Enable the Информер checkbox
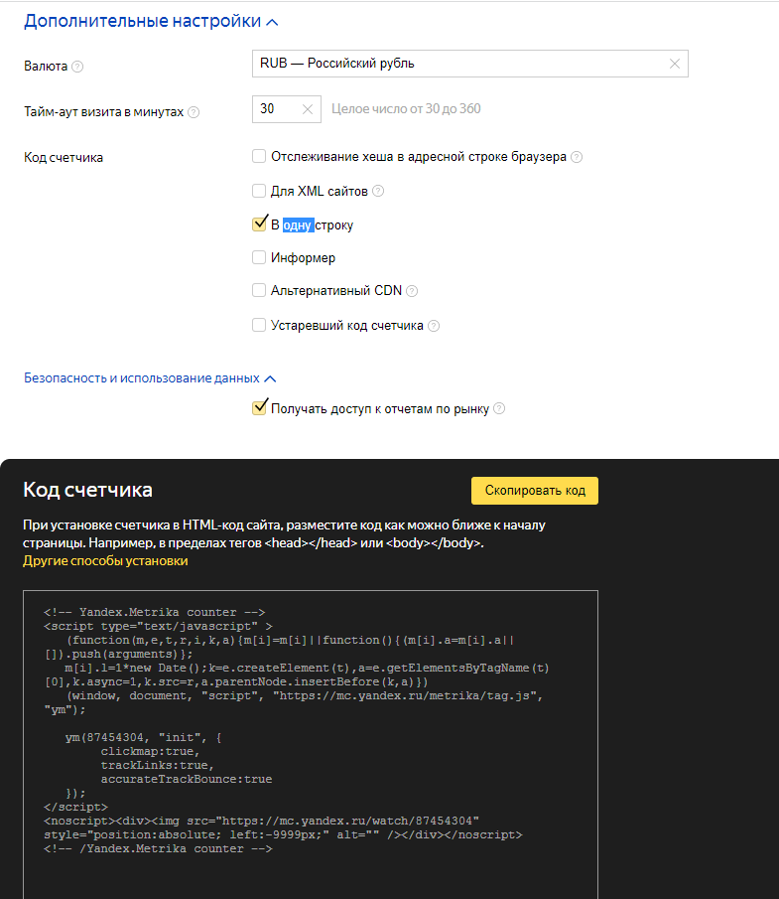Screen dimensions: 779x899 point(259,257)
